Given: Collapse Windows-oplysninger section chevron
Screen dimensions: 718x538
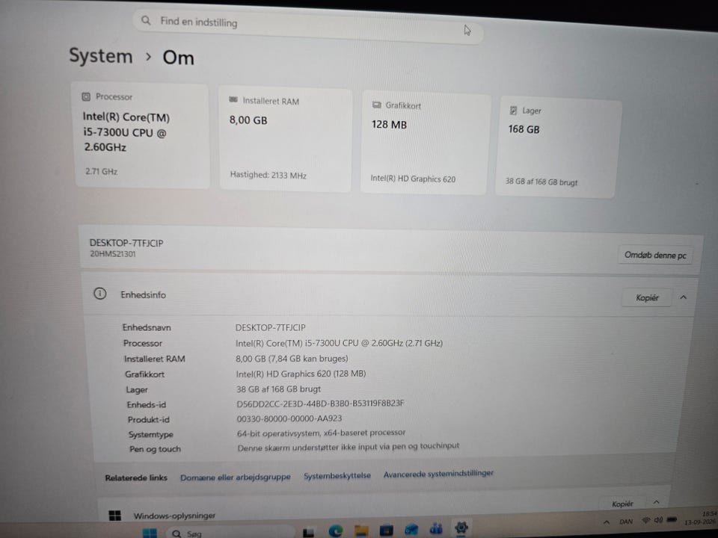Looking at the screenshot, I should (656, 502).
